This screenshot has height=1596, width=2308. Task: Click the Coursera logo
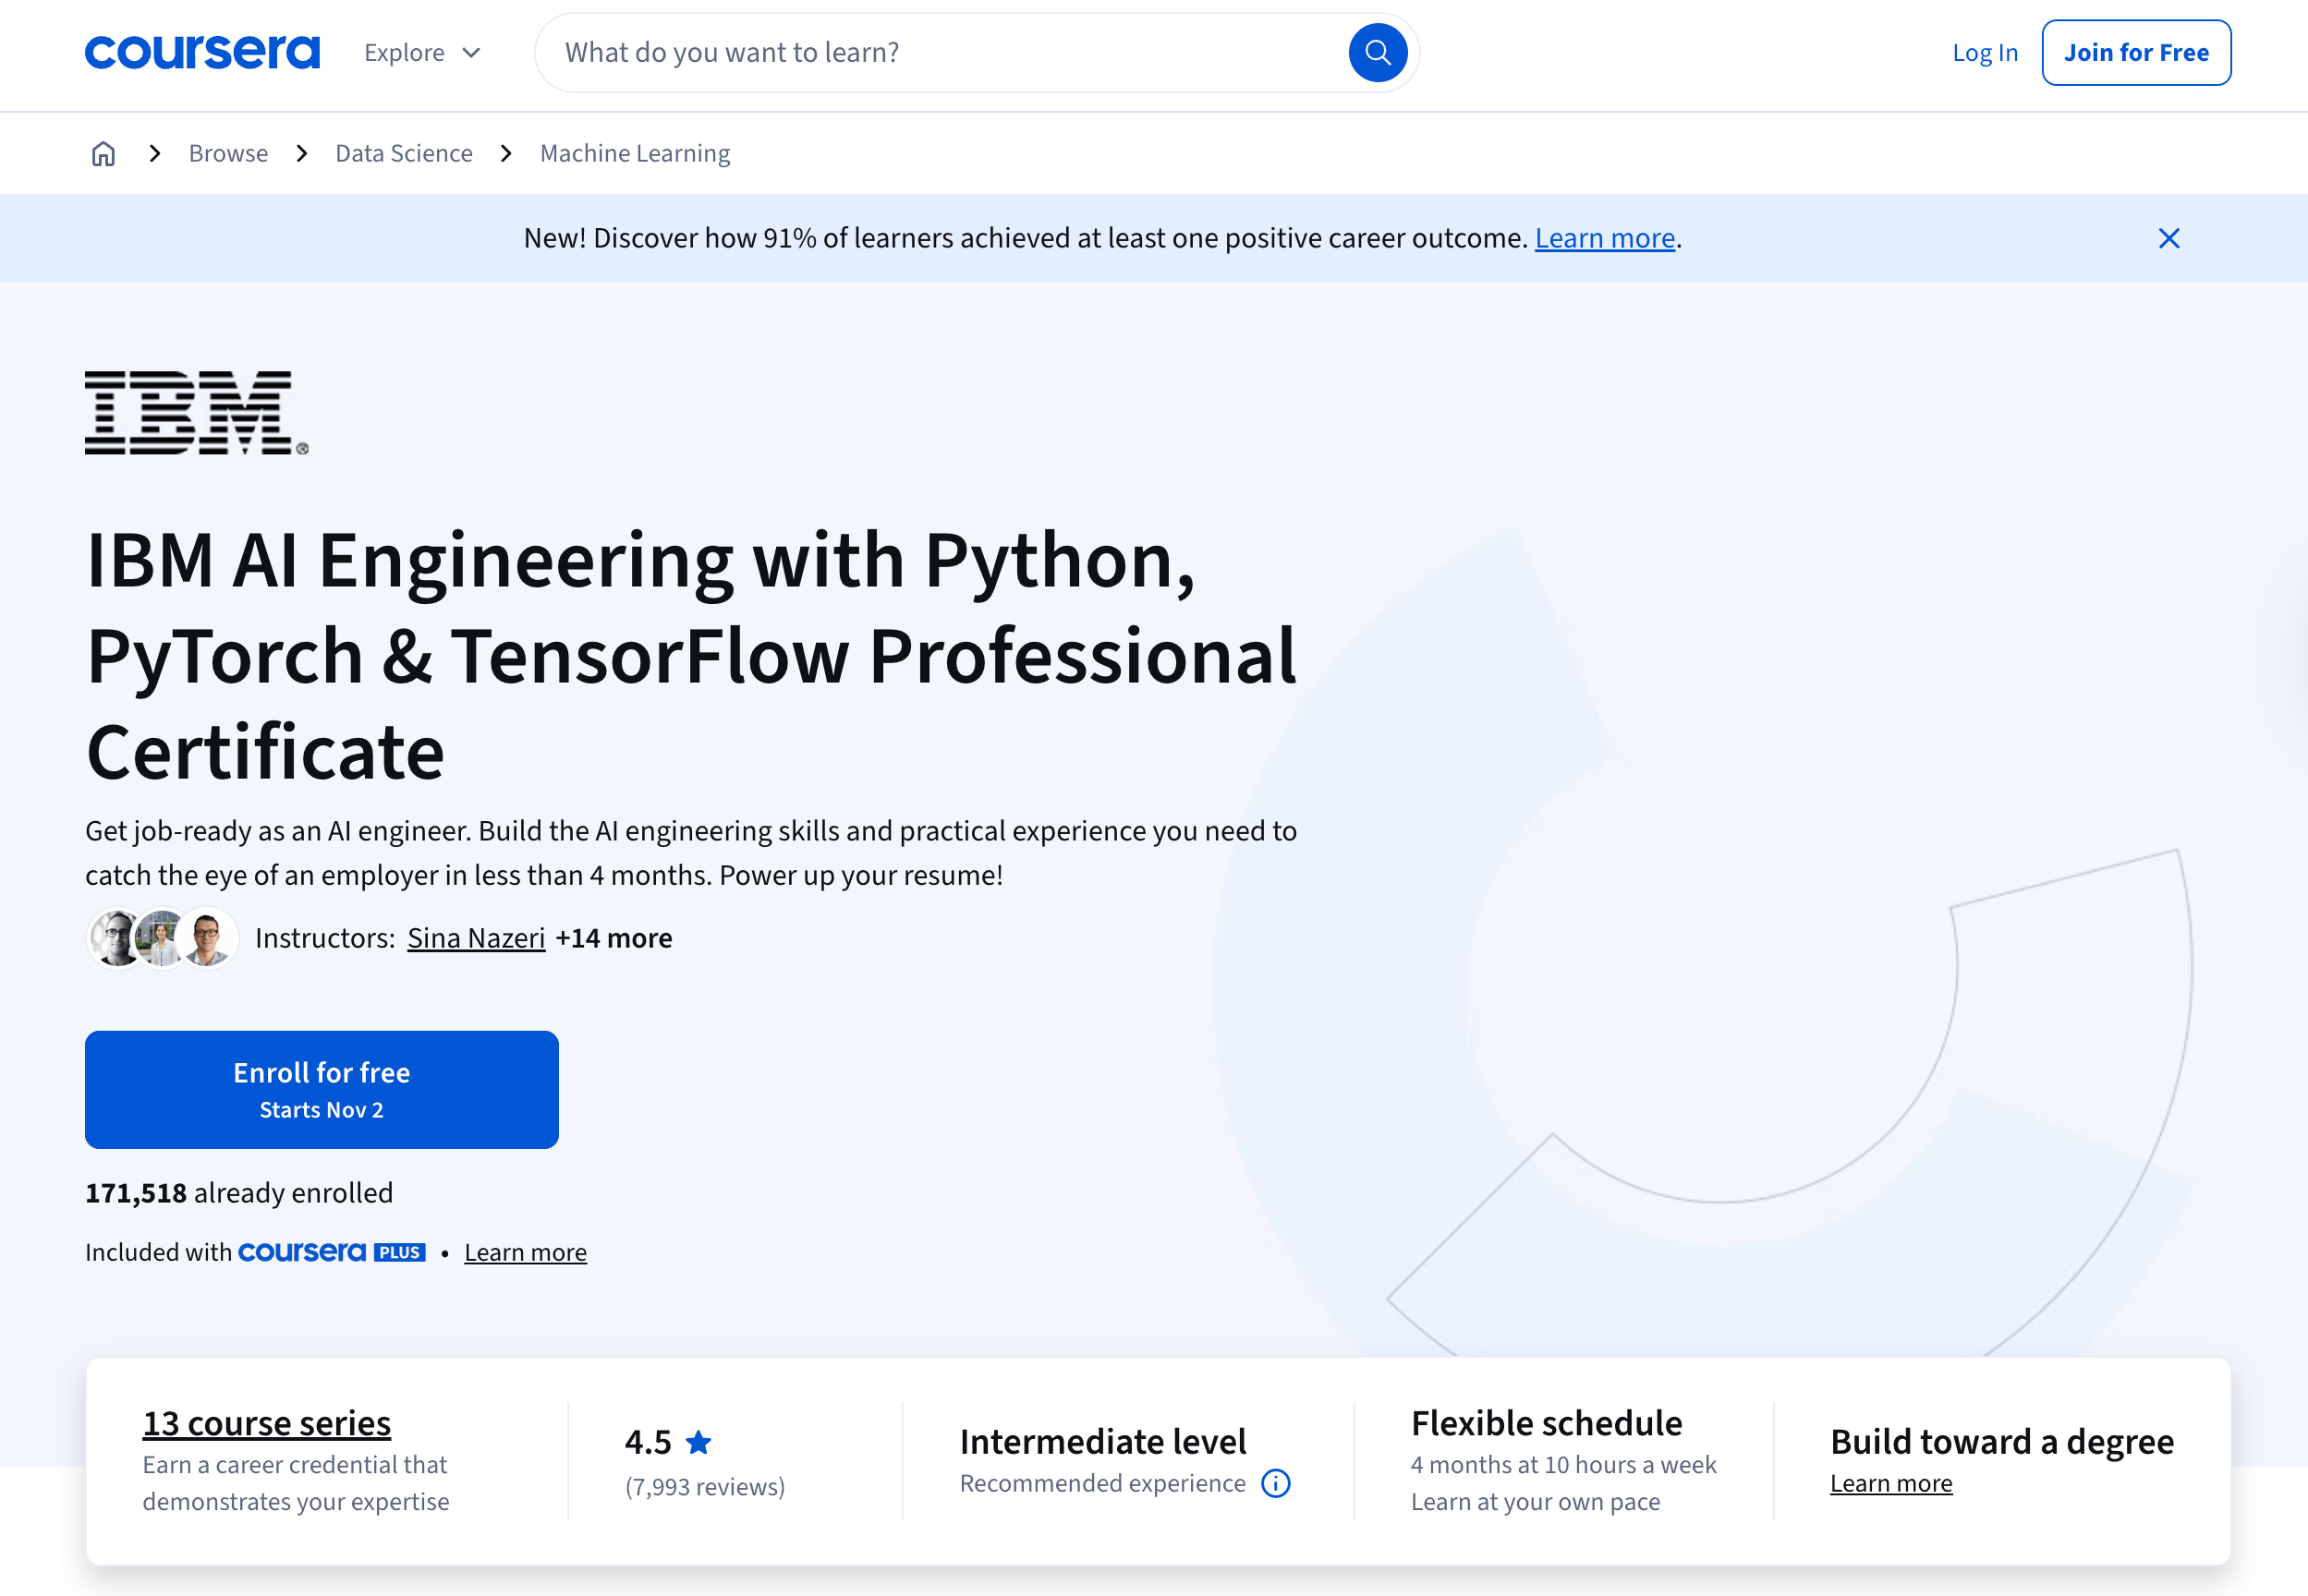click(202, 52)
